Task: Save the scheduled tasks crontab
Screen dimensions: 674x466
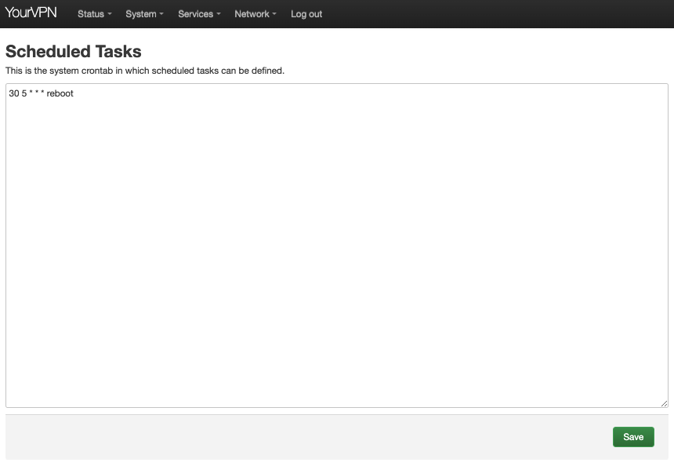Action: tap(633, 437)
